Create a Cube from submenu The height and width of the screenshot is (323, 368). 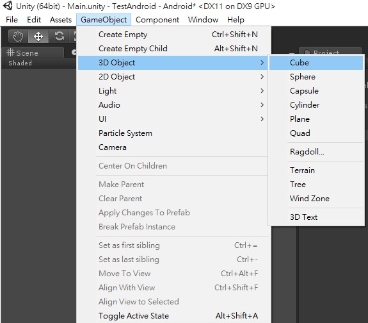[316, 63]
